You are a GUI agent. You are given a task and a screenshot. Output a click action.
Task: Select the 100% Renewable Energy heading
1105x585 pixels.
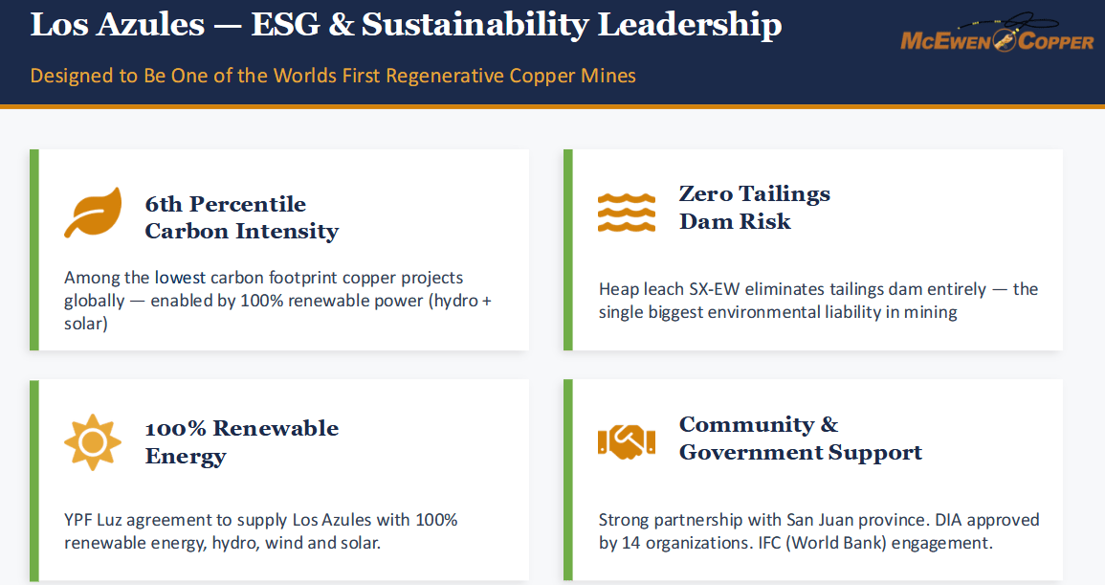tap(242, 442)
